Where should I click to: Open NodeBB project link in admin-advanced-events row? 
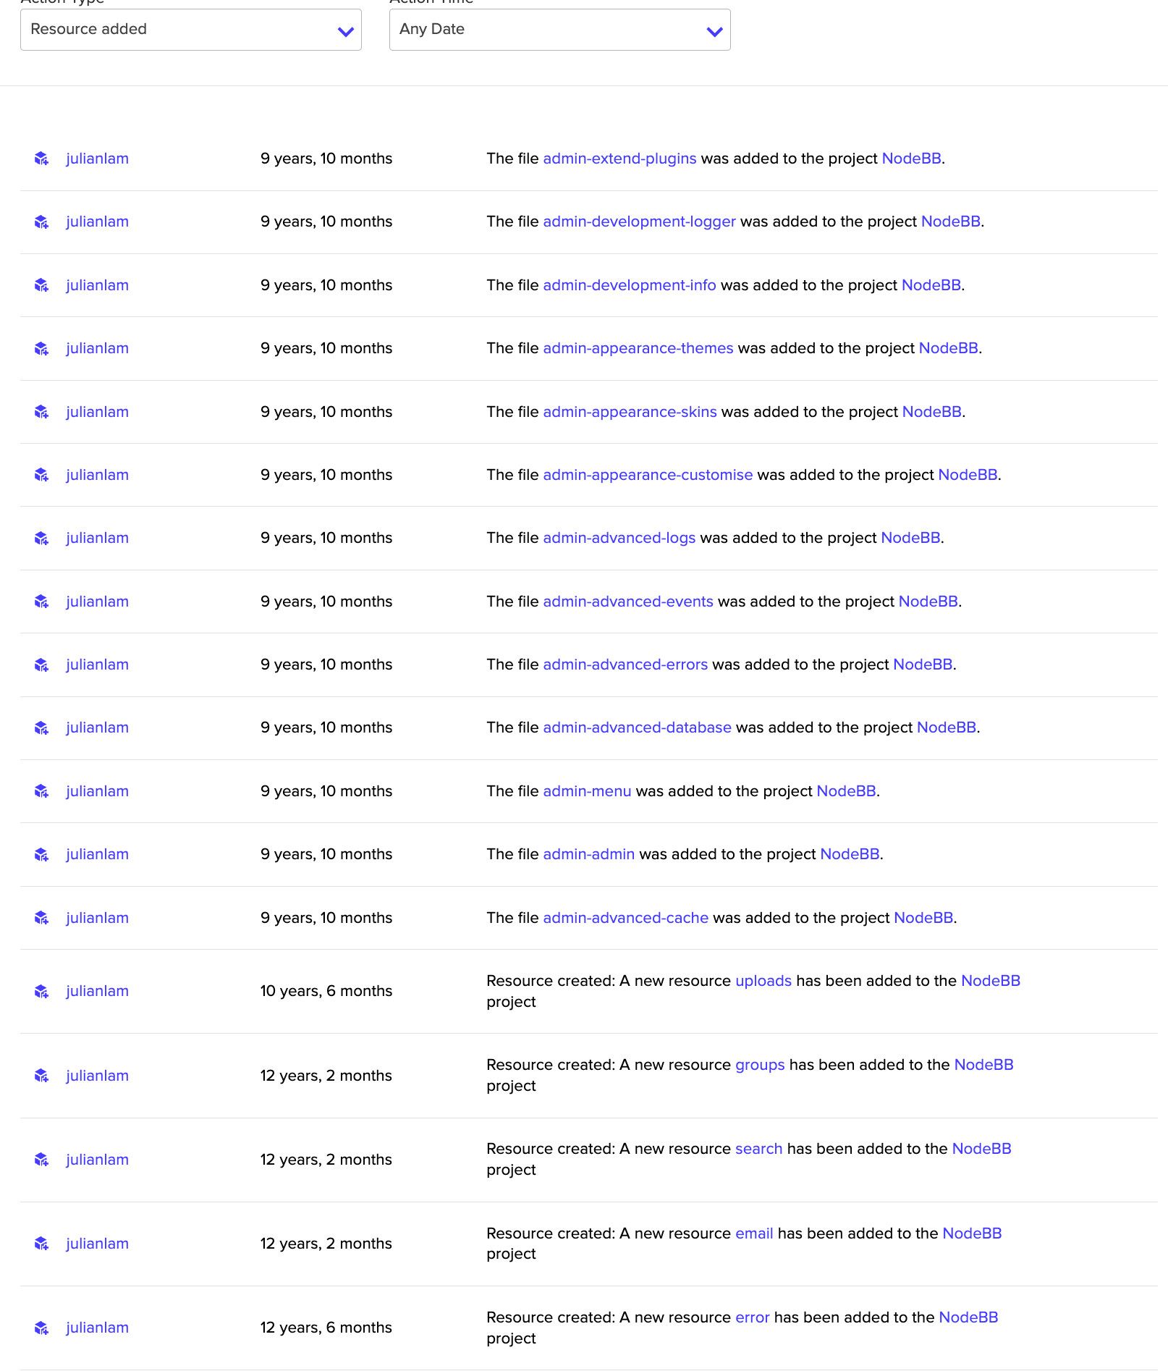pos(928,602)
